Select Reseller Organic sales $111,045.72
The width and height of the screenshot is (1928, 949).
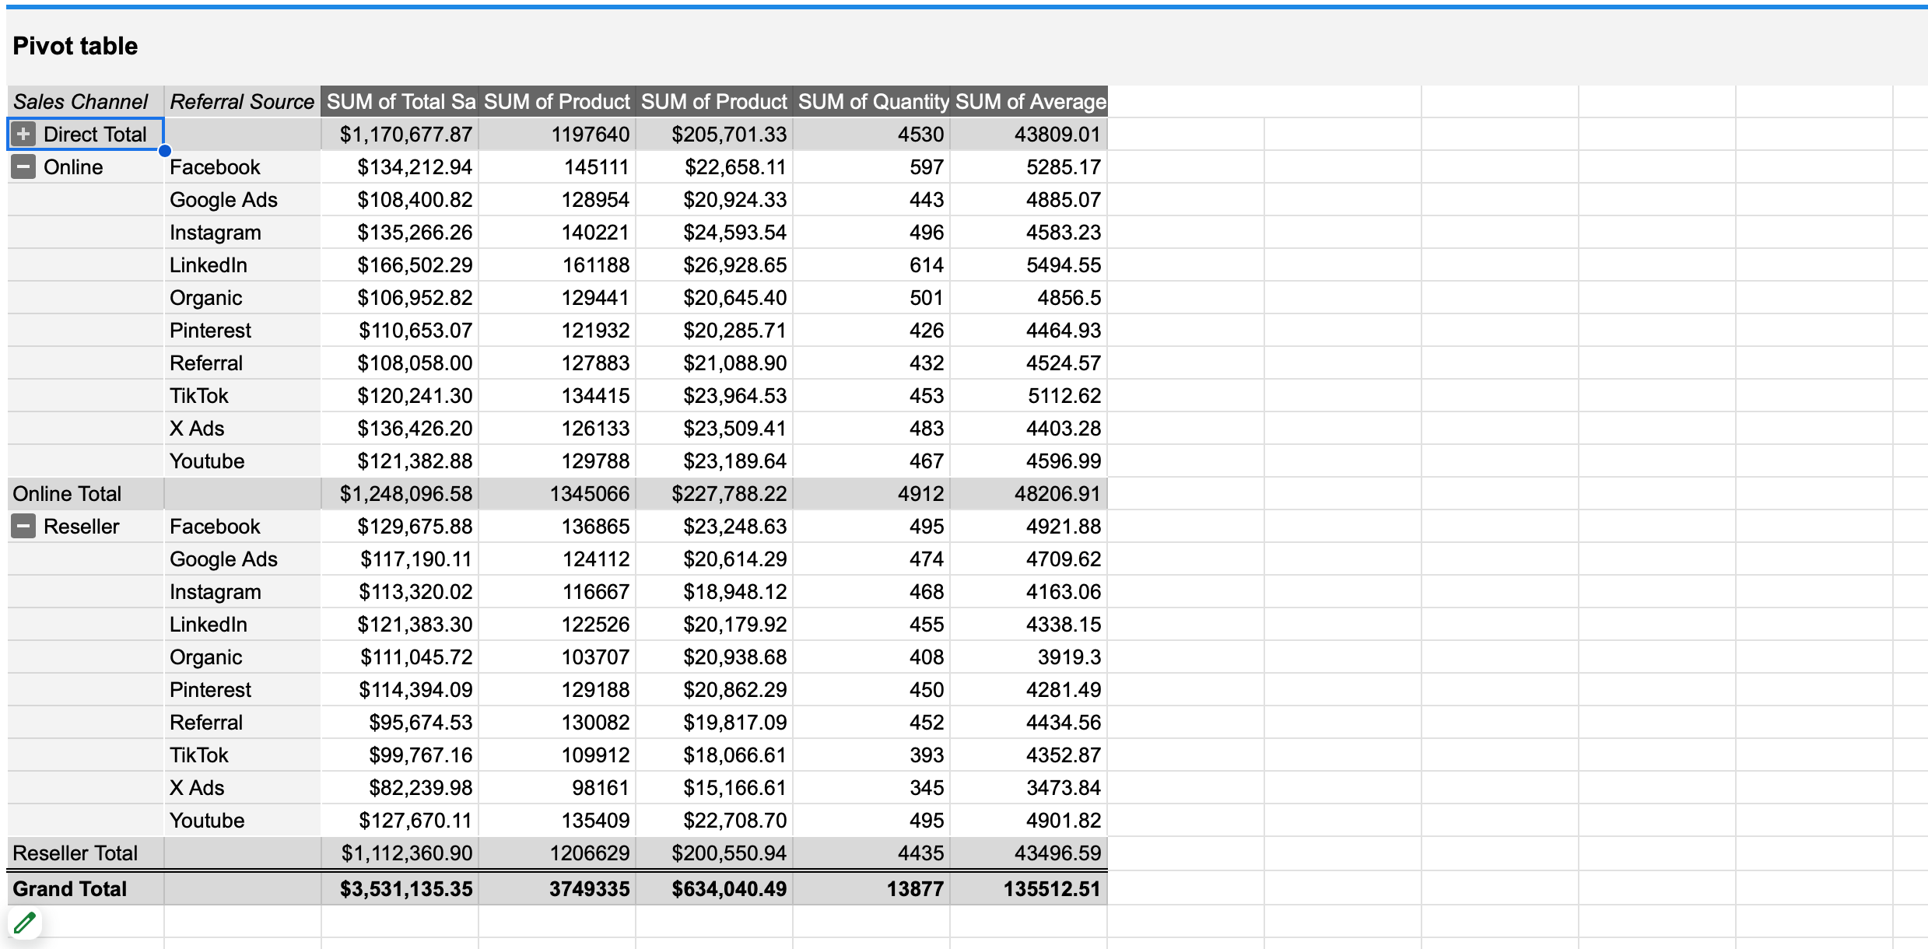(x=400, y=657)
